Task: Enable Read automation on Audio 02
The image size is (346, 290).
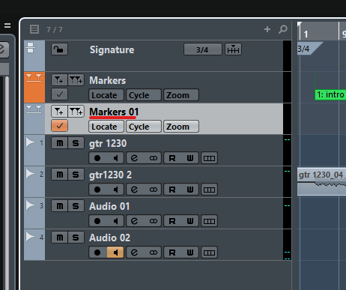Action: click(172, 253)
